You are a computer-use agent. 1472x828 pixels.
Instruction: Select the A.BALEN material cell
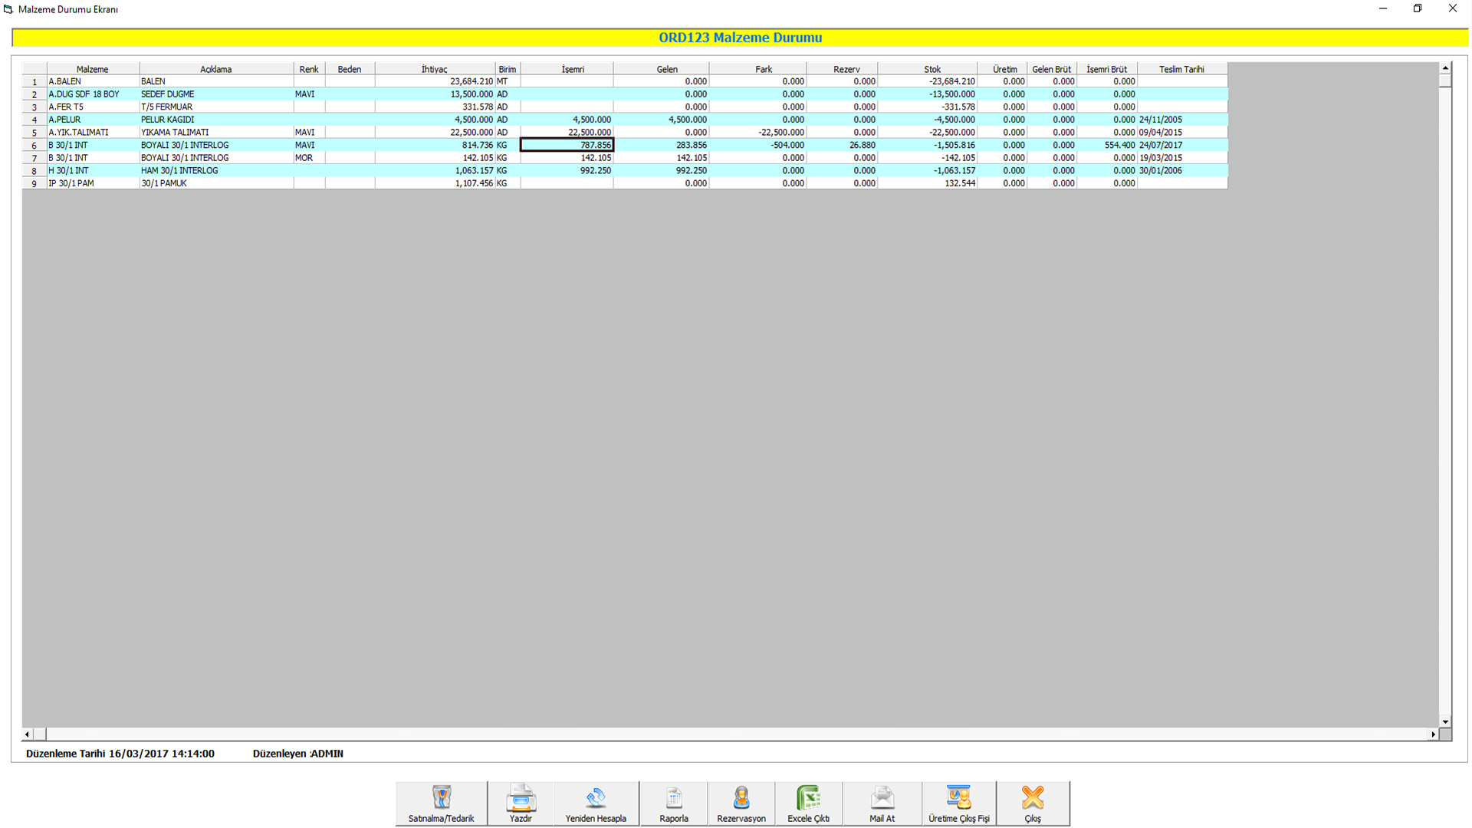coord(92,81)
